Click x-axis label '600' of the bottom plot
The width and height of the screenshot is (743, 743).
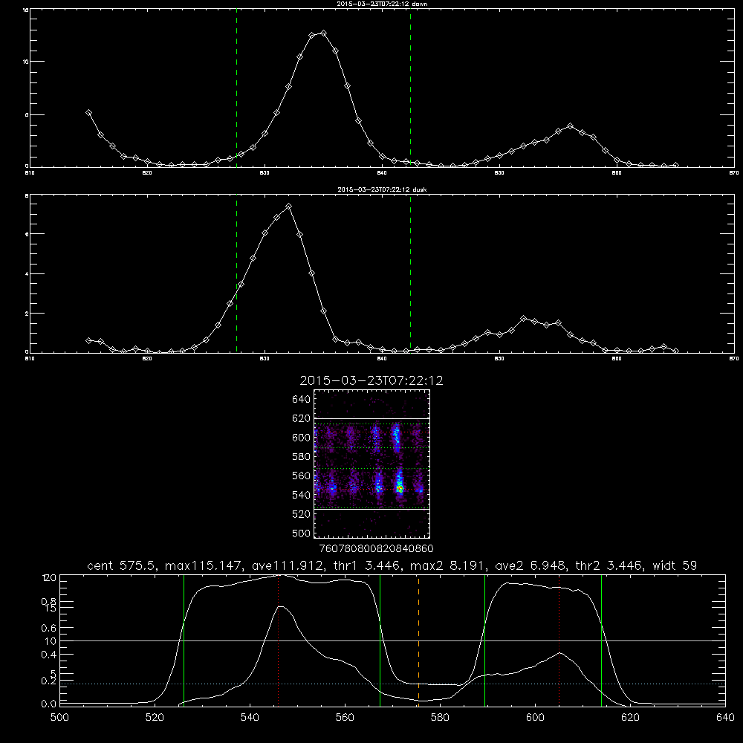click(536, 718)
